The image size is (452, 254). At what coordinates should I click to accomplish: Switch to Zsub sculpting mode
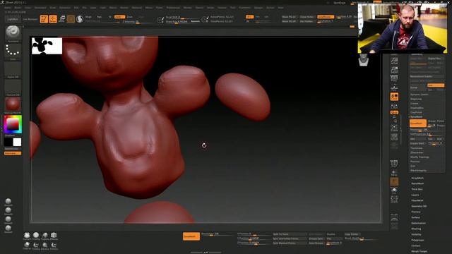click(130, 17)
